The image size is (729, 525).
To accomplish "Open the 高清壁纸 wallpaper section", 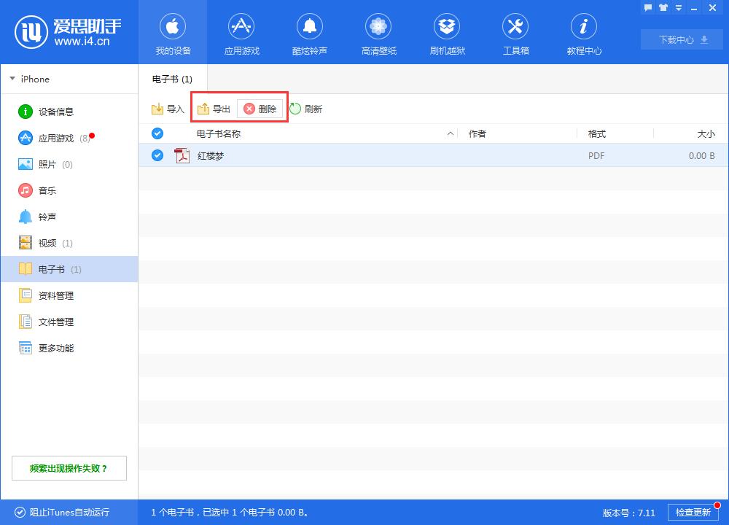I will (x=378, y=32).
